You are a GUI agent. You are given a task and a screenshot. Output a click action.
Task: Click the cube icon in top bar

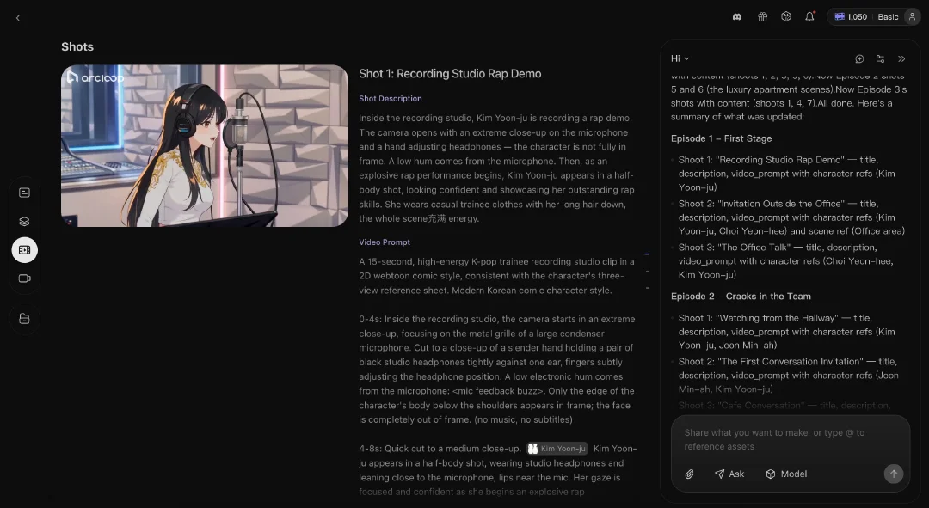786,17
